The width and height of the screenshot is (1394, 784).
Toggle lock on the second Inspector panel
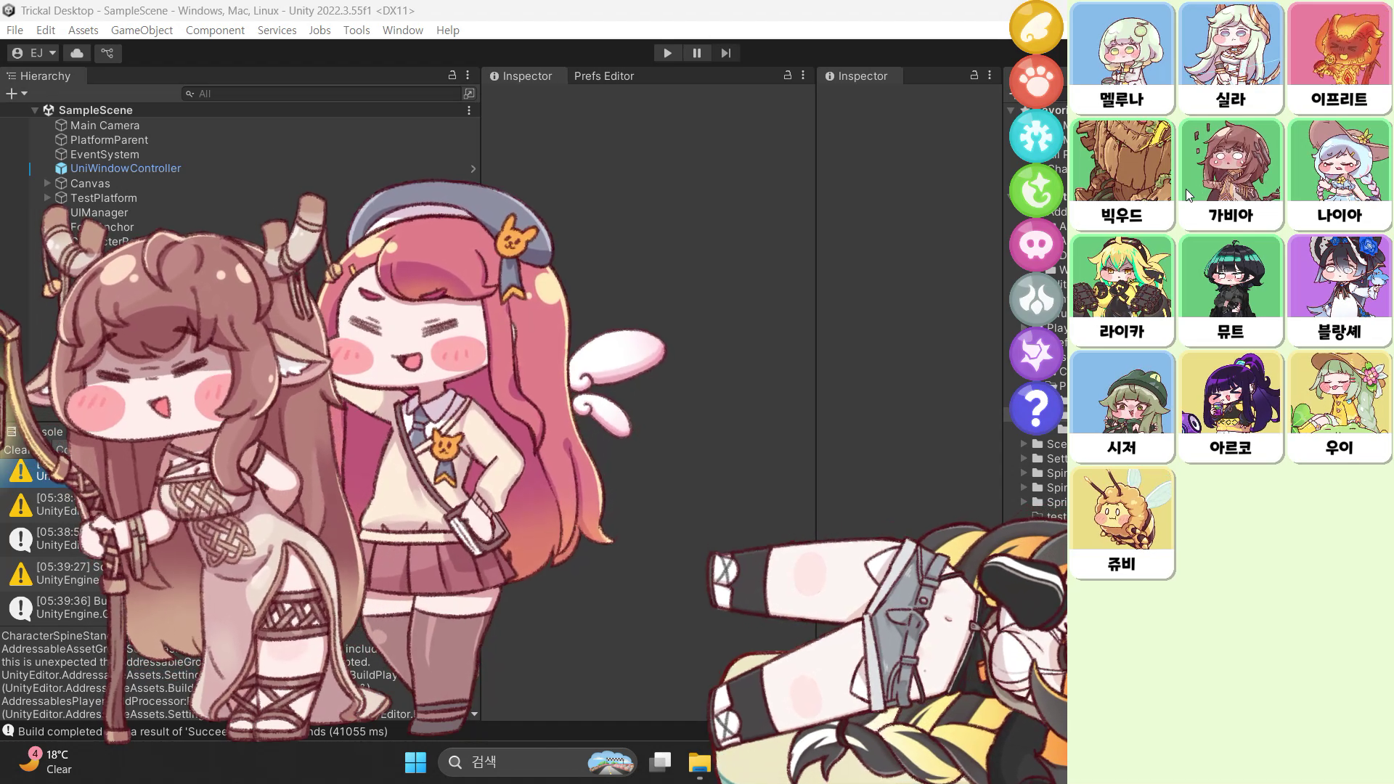(x=974, y=75)
